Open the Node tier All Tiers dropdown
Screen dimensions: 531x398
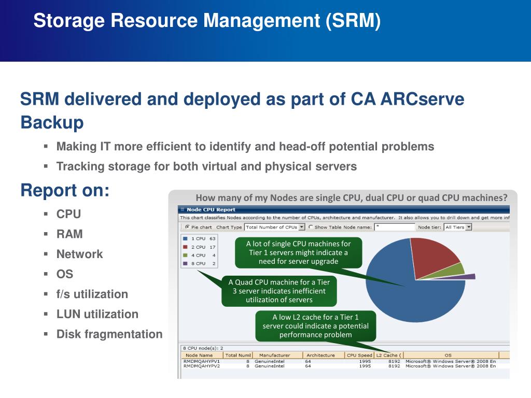458,227
